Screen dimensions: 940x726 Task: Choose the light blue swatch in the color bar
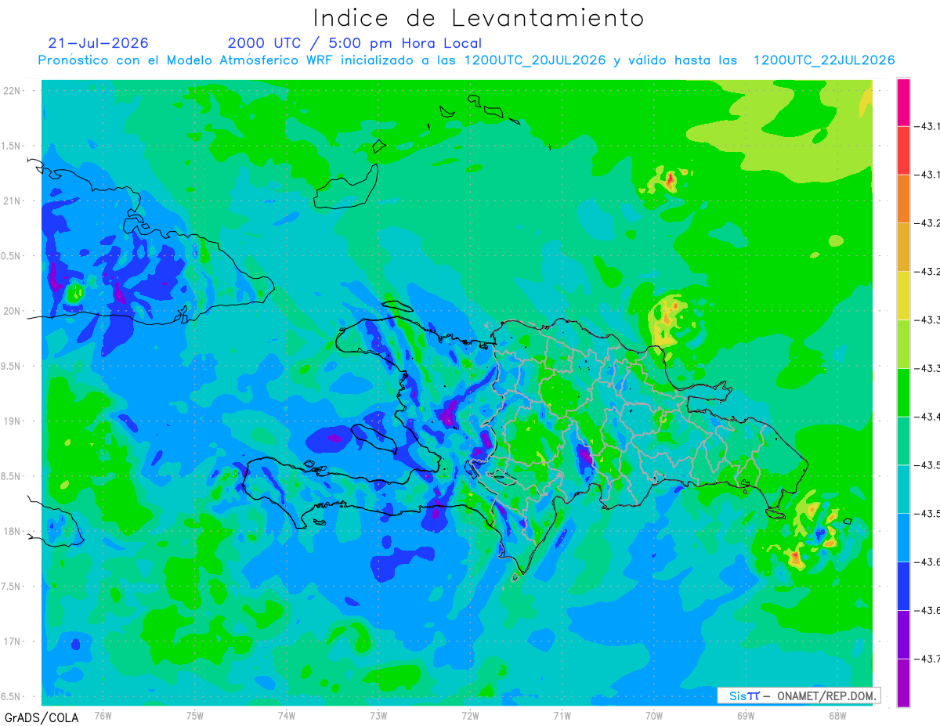(x=903, y=538)
